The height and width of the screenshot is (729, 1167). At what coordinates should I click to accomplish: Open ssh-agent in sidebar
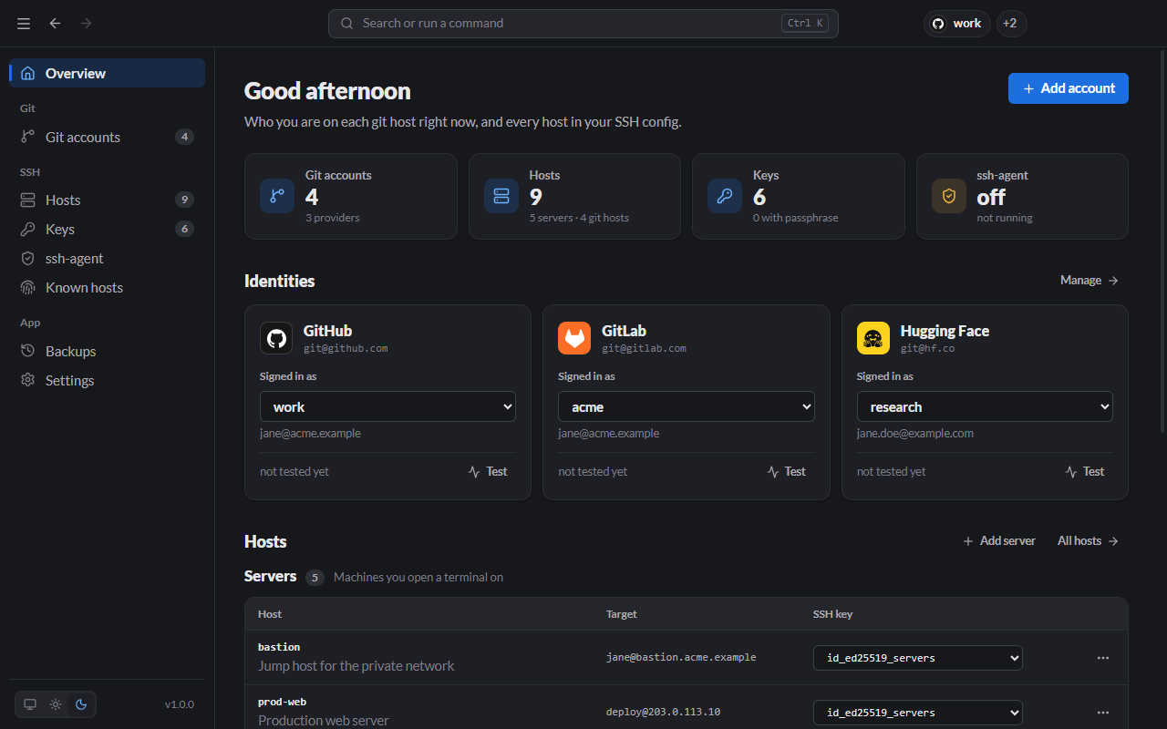tap(108, 258)
